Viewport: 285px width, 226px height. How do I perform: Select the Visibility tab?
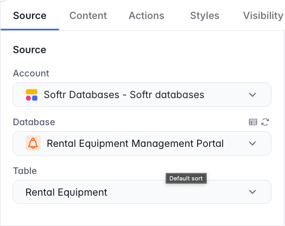[x=263, y=16]
